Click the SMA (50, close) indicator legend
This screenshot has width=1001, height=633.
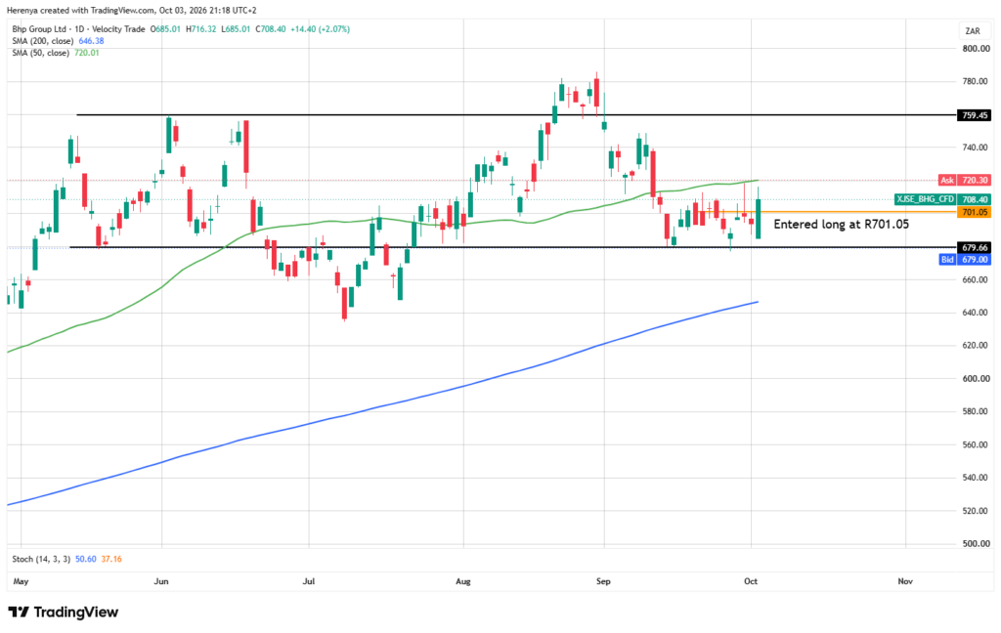tap(40, 53)
